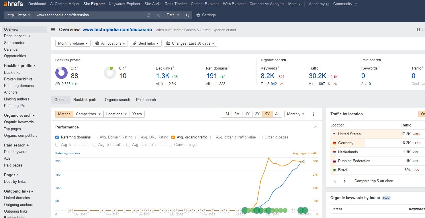This screenshot has height=218, width=425.
Task: Click the DR info icon
Action: tap(77, 67)
